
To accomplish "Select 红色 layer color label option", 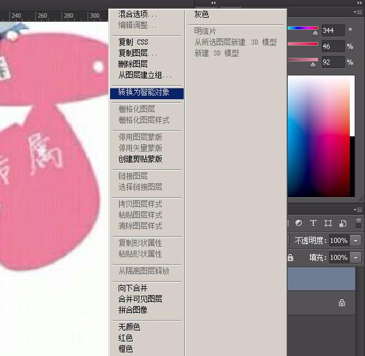I will coord(125,338).
